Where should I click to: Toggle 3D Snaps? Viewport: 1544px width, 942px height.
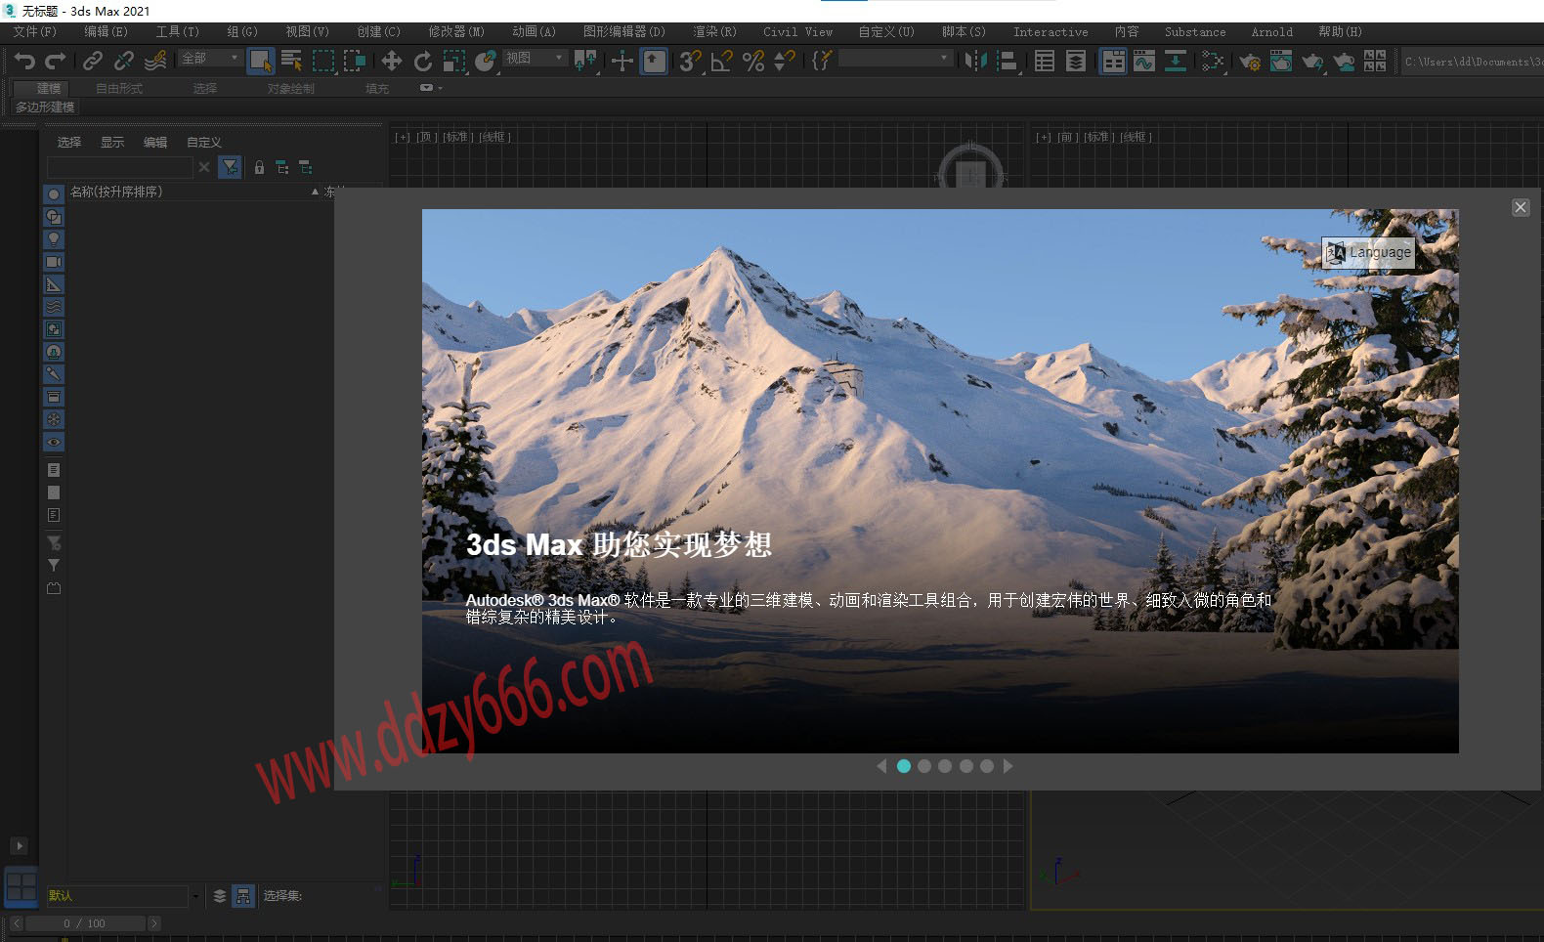[690, 61]
